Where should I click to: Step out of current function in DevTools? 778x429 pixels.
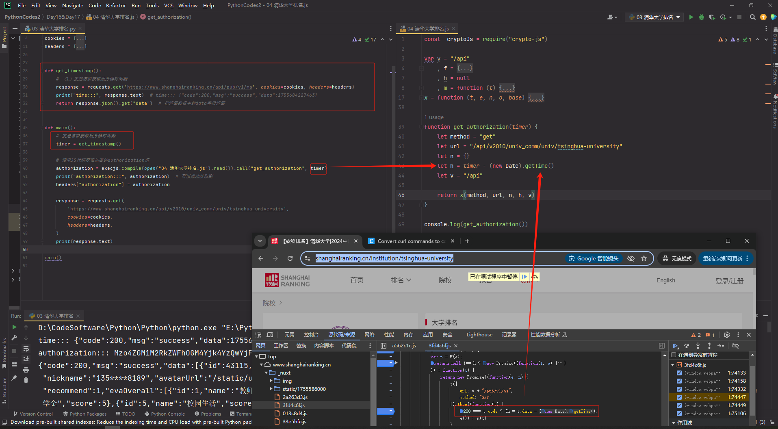pyautogui.click(x=709, y=346)
